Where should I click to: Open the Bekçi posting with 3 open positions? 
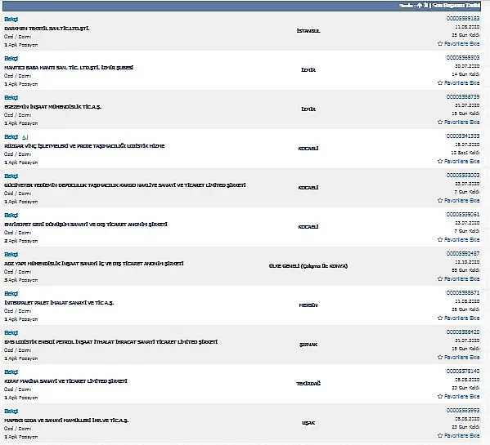coord(11,255)
